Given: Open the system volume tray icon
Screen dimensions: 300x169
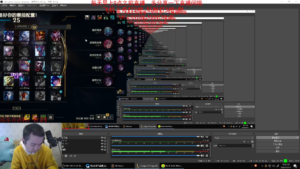Looking at the screenshot, I should (x=273, y=166).
